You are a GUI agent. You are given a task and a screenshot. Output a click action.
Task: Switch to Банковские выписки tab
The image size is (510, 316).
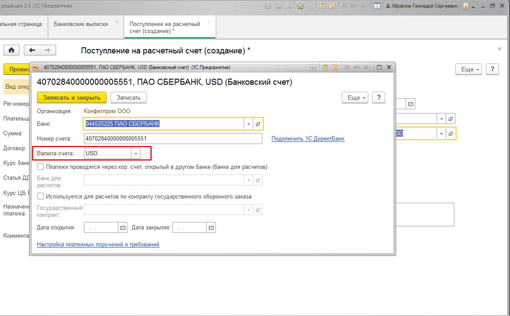tap(81, 24)
